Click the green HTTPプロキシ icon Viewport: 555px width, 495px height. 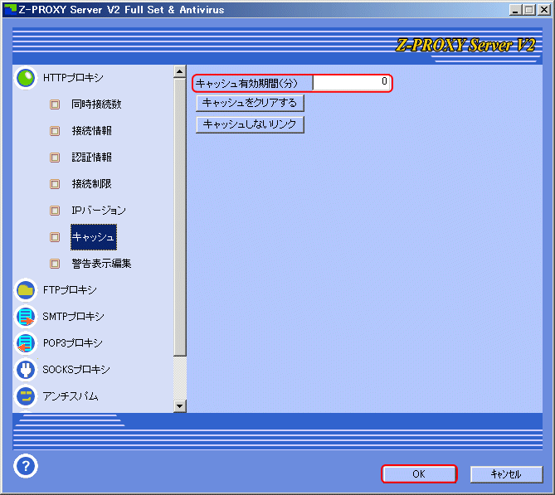coord(26,78)
